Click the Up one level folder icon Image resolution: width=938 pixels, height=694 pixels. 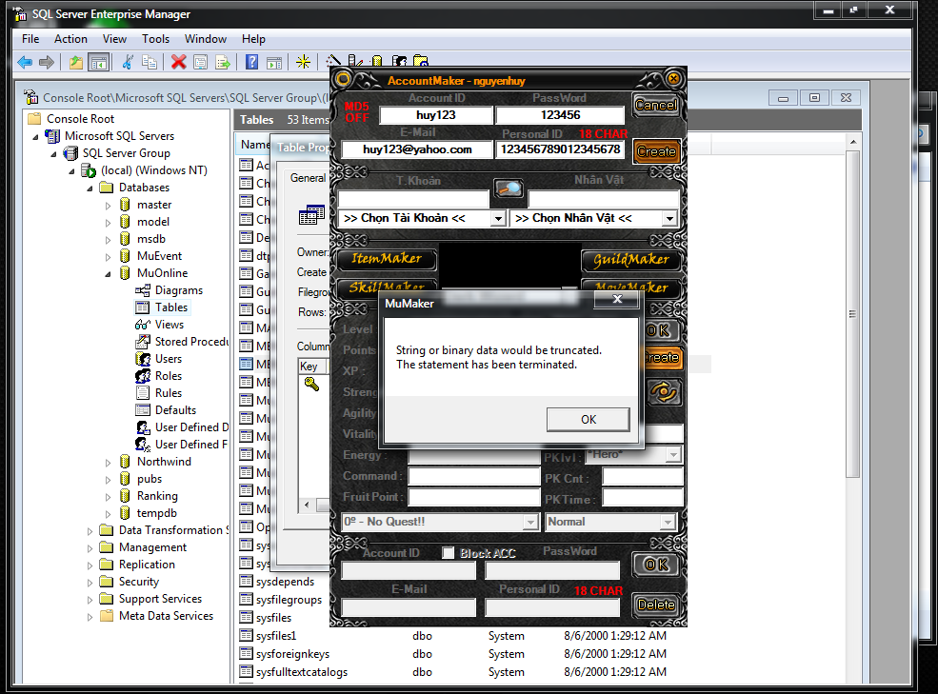click(x=76, y=62)
